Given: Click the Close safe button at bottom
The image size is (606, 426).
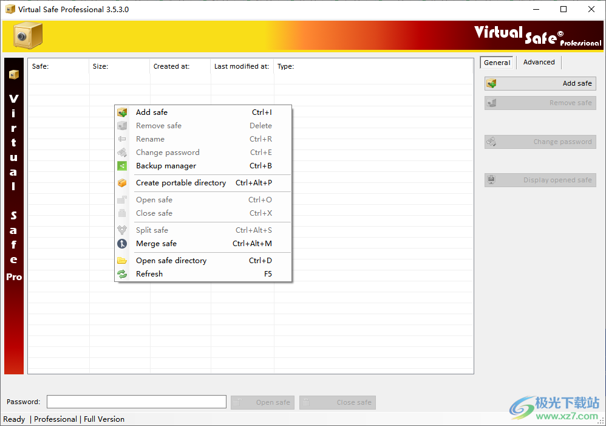Looking at the screenshot, I should (338, 402).
